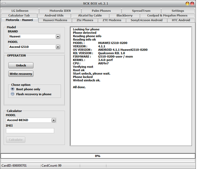Close the NCK BOX window

192,3
